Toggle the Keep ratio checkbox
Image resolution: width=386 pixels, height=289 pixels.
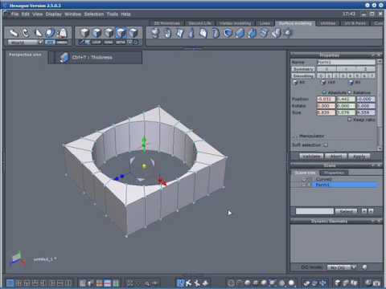point(349,120)
